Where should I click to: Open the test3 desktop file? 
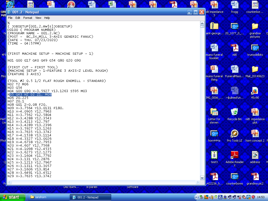tap(214, 155)
